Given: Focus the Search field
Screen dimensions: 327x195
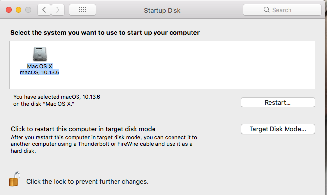Looking at the screenshot, I should (x=282, y=10).
